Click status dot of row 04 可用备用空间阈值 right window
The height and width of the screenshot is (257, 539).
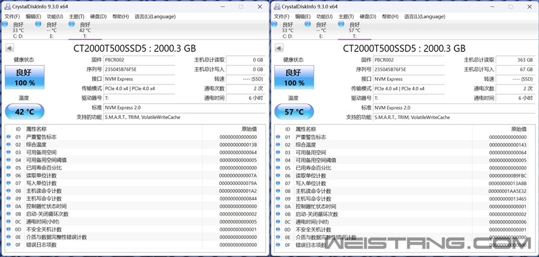click(278, 160)
